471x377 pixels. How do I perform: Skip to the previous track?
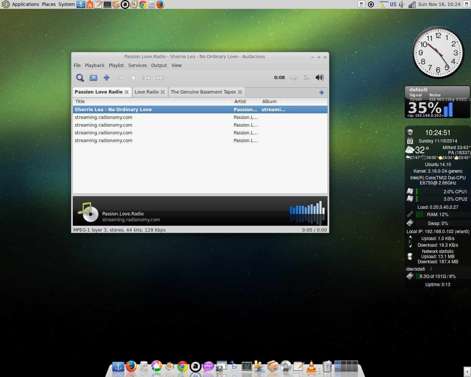(x=146, y=78)
